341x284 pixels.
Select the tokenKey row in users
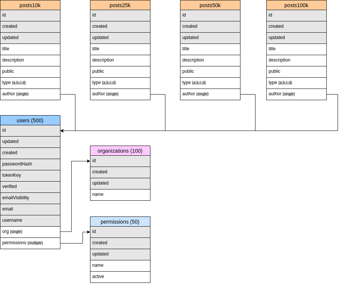pyautogui.click(x=30, y=176)
